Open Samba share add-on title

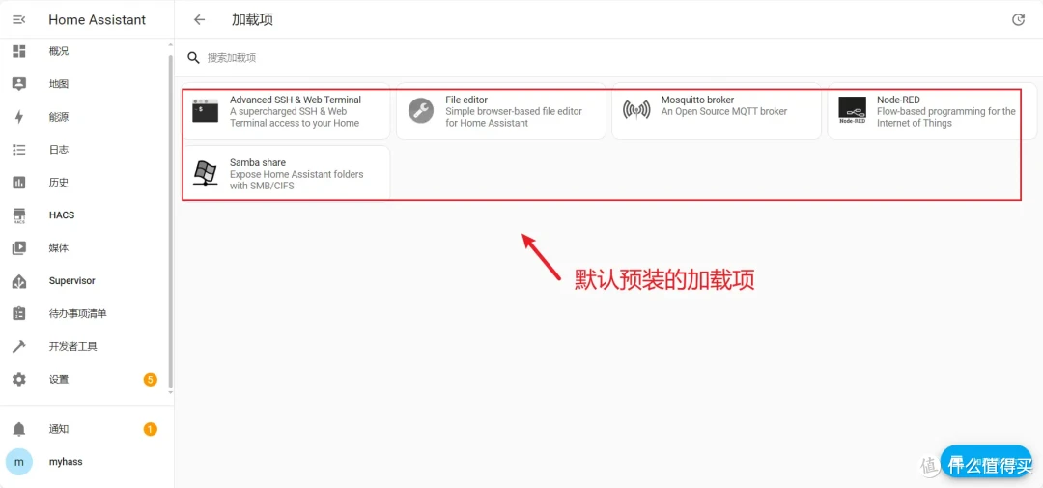[x=258, y=162]
